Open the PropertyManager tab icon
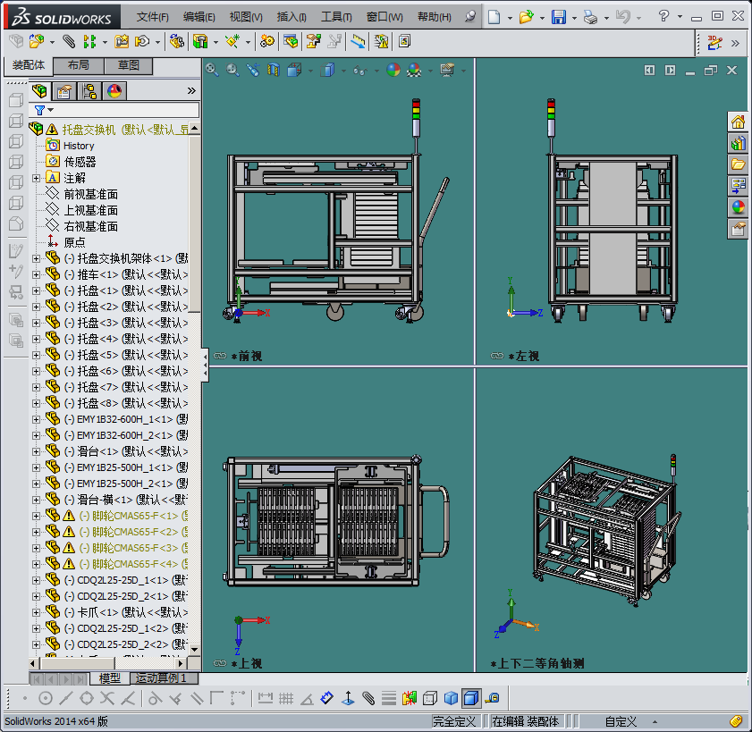Image resolution: width=752 pixels, height=732 pixels. click(63, 90)
